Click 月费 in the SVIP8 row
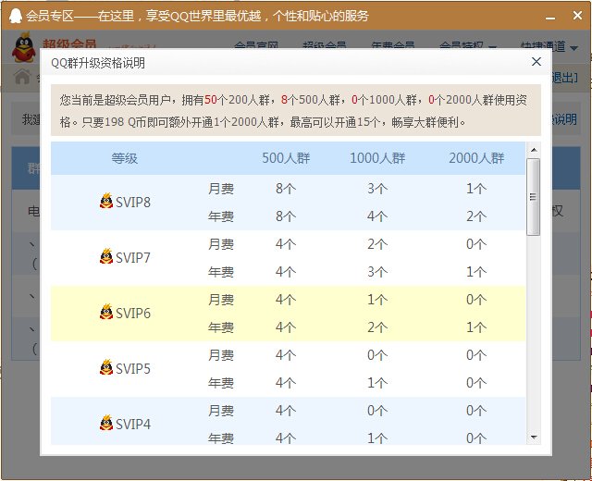592x481 pixels. coord(221,189)
